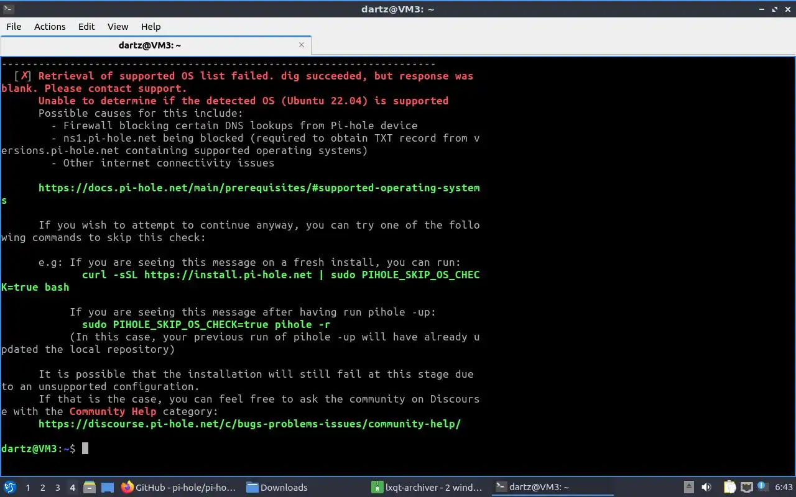Open the Edit menu
Viewport: 796px width, 497px height.
point(86,26)
